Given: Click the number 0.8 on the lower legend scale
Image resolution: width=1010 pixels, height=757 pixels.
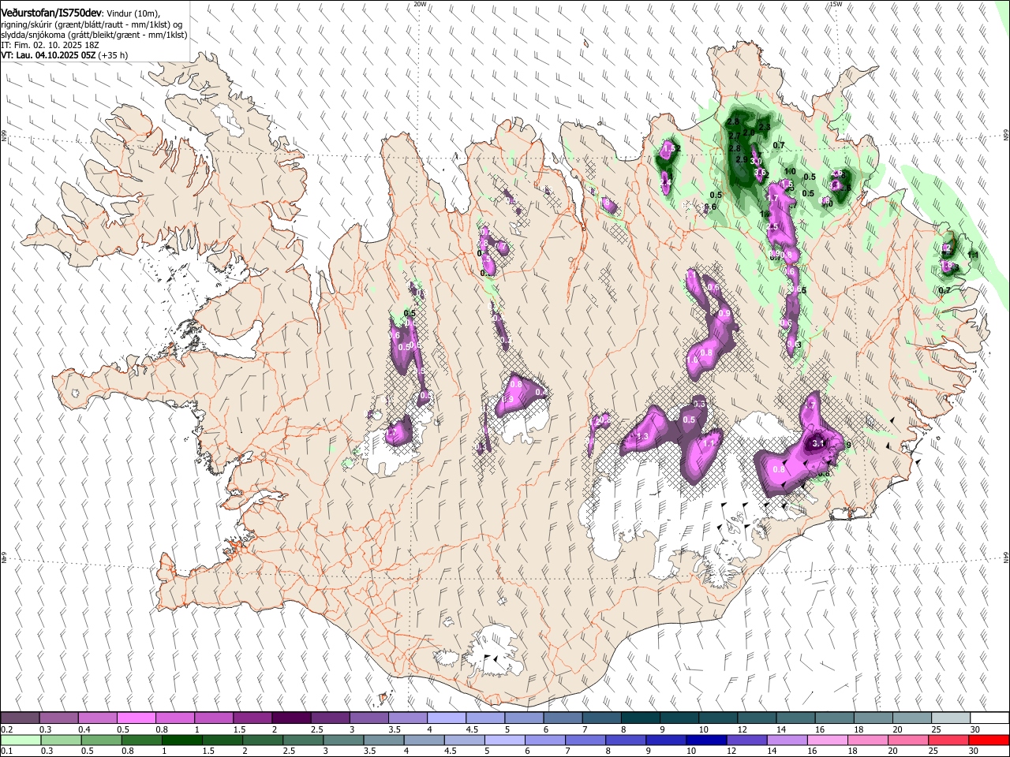Looking at the screenshot, I should (x=127, y=751).
